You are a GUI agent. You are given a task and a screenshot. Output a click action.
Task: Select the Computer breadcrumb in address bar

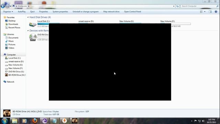(22, 6)
